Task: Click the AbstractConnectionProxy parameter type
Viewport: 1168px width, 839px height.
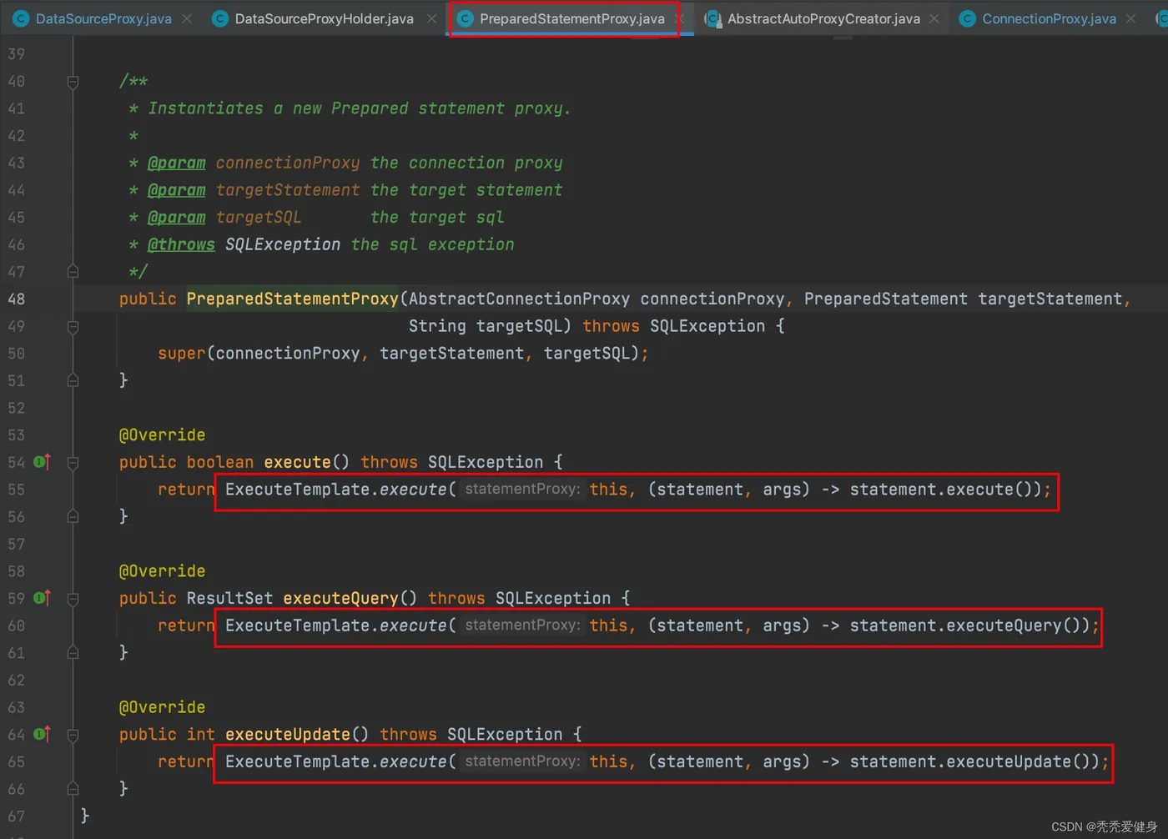Action: [519, 299]
